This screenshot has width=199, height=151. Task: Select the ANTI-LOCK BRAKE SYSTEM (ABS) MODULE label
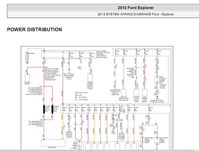[124, 98]
